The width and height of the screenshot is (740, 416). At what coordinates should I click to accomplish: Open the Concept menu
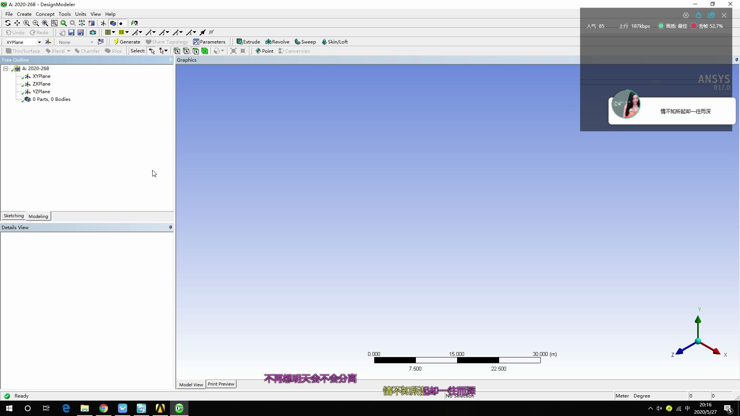[x=45, y=14]
